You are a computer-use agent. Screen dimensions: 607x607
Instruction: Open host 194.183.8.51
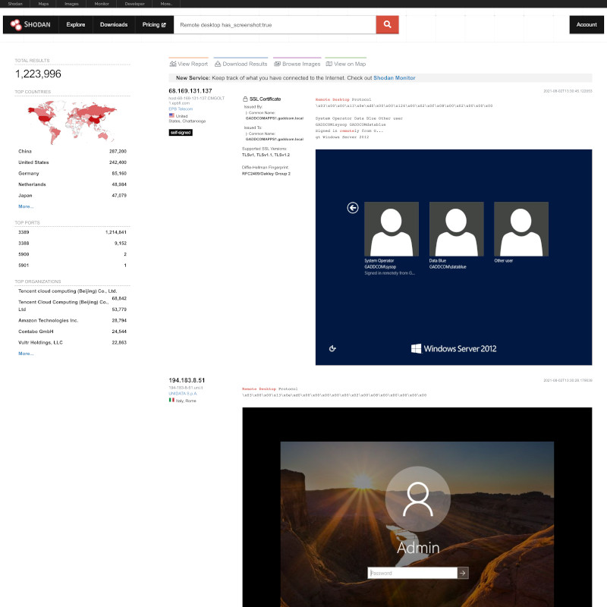pyautogui.click(x=187, y=380)
